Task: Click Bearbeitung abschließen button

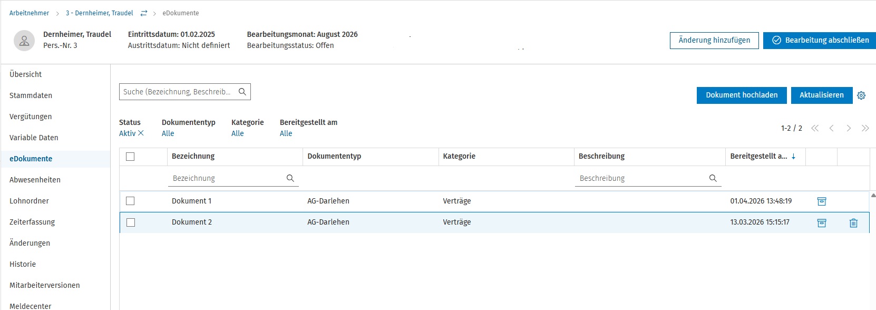Action: pyautogui.click(x=820, y=41)
